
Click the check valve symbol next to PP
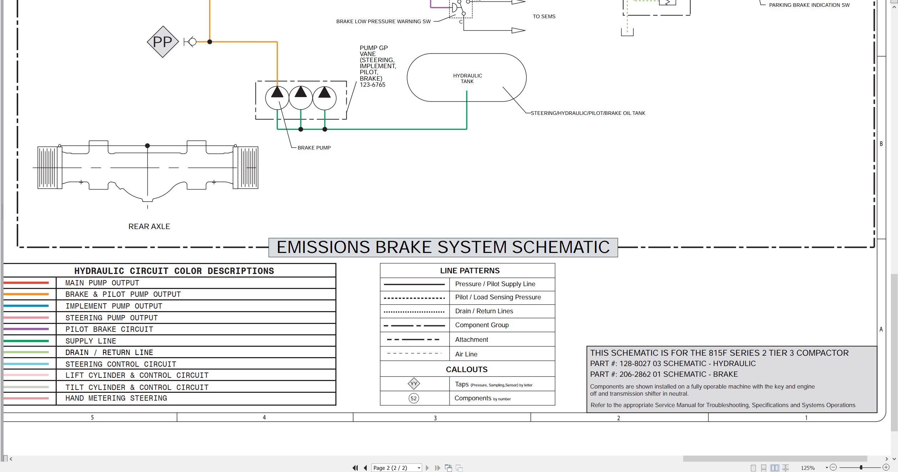coord(191,42)
